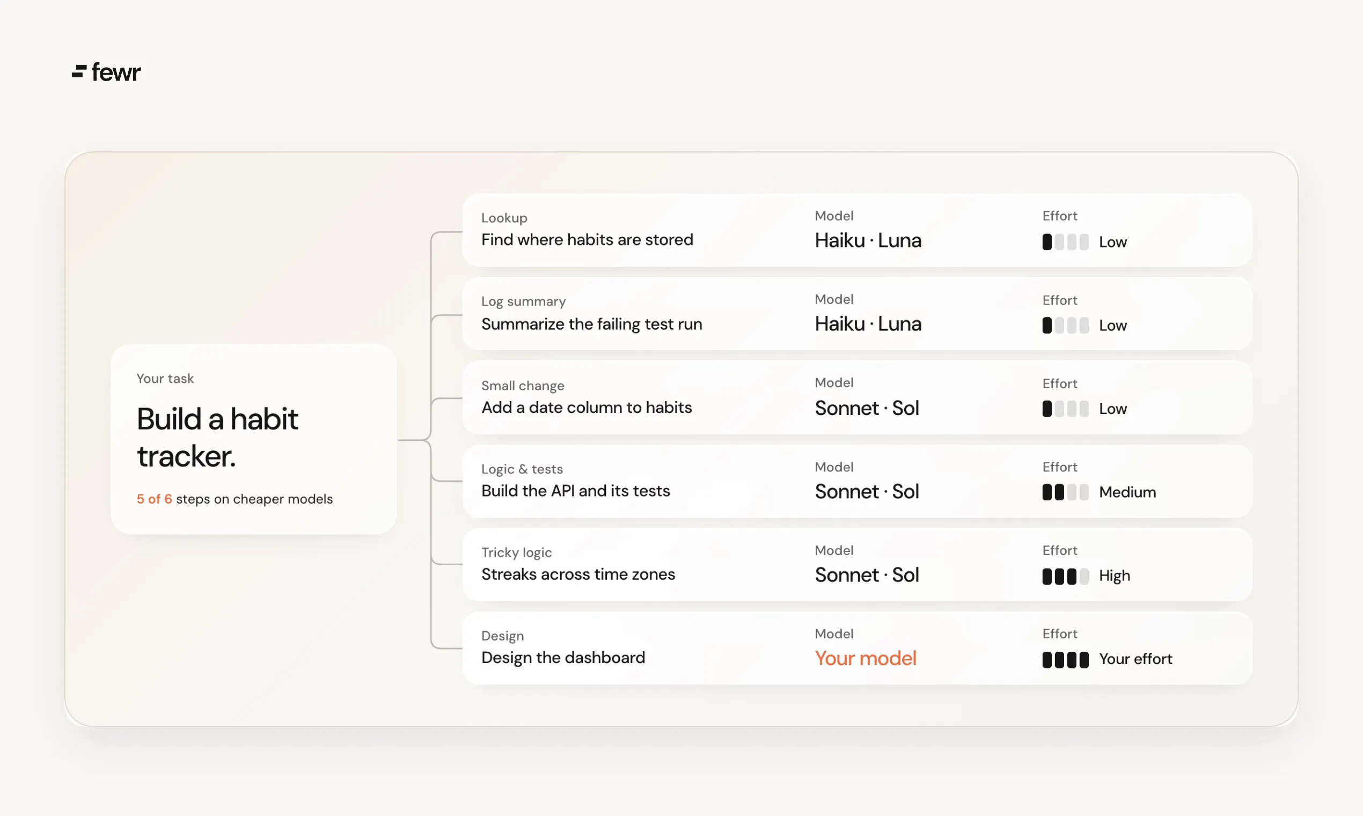The width and height of the screenshot is (1363, 816).
Task: Click the 'Lookup' category label
Action: click(x=504, y=218)
